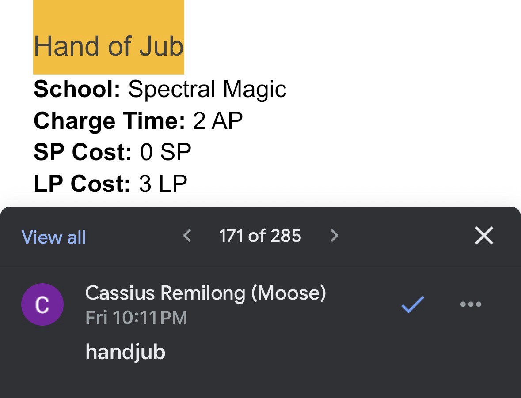The image size is (521, 398).
Task: Close the comments panel
Action: [x=484, y=236]
